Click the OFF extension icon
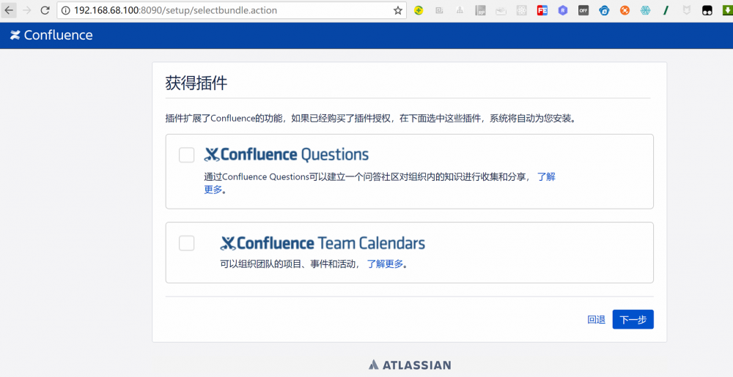Viewport: 733px width, 377px height. click(583, 10)
